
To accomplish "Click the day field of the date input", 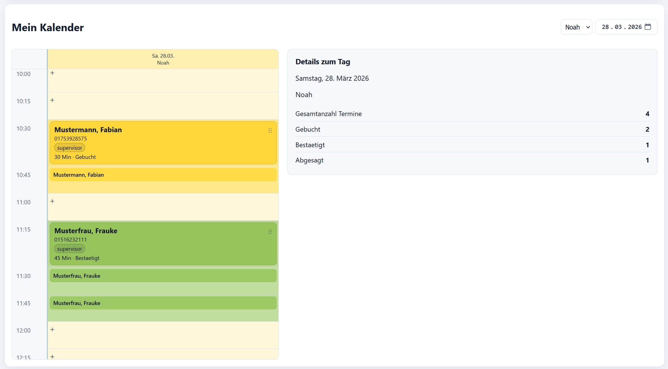I will pyautogui.click(x=605, y=27).
